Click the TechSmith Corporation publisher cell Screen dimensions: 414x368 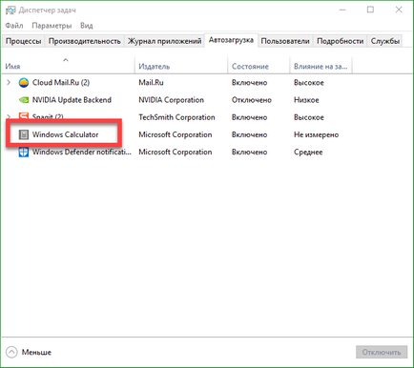pyautogui.click(x=176, y=117)
